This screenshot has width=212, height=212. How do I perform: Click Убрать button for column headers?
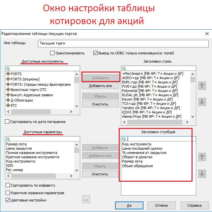coord(100,166)
